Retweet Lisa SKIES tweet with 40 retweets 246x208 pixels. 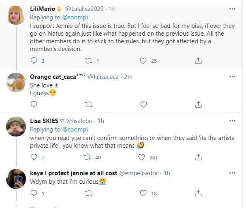88,158
